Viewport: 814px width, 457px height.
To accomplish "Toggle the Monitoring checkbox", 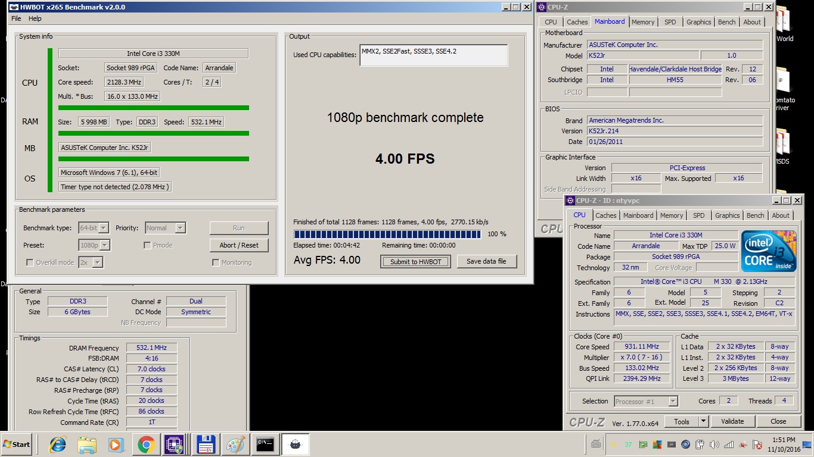I will coord(216,262).
